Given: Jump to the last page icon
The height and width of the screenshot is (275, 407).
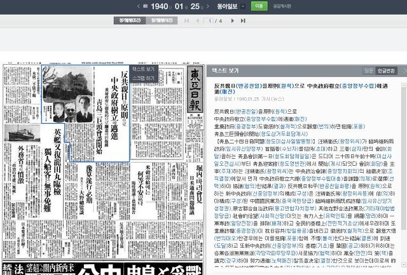Looking at the screenshot, I should pyautogui.click(x=243, y=21).
